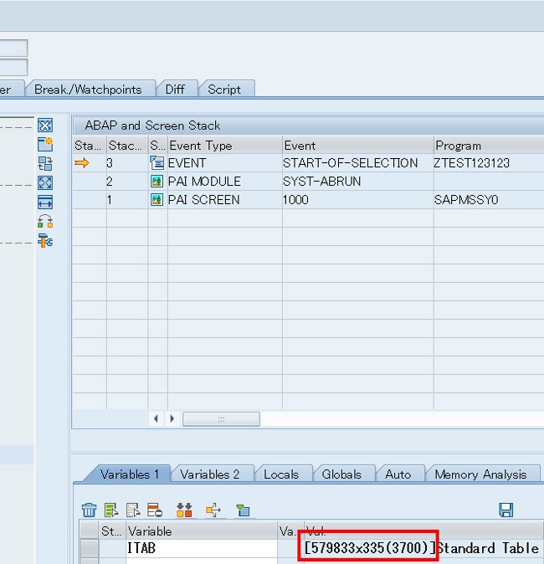Viewport: 544px width, 564px height.
Task: Click the Program column header
Action: 489,146
